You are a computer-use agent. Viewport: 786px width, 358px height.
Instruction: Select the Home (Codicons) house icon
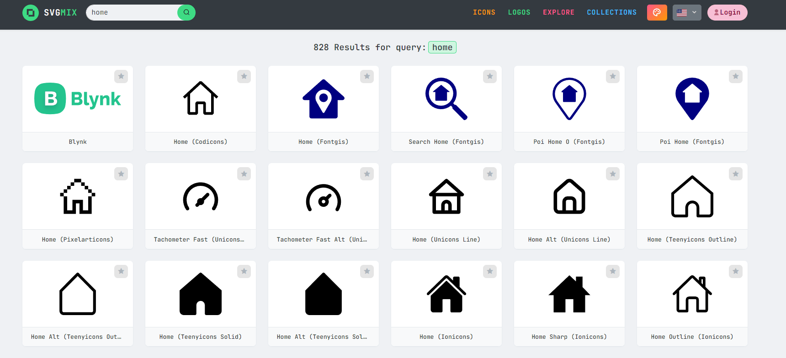click(200, 99)
